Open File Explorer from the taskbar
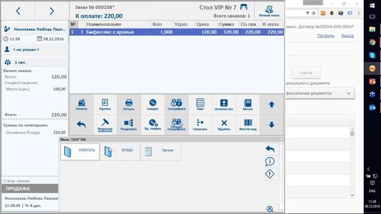Screen dimensions: 381x214 coord(372,29)
